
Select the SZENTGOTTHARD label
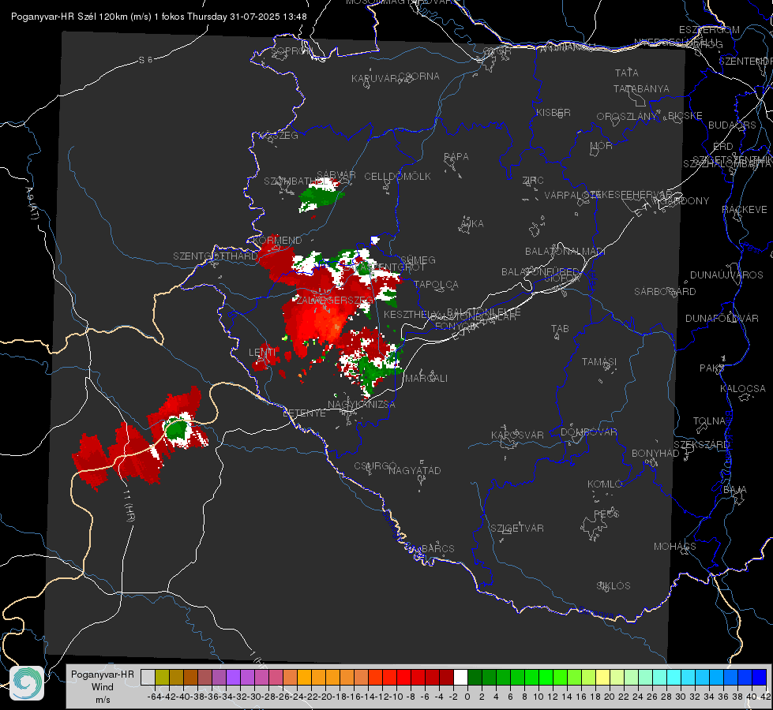(216, 256)
